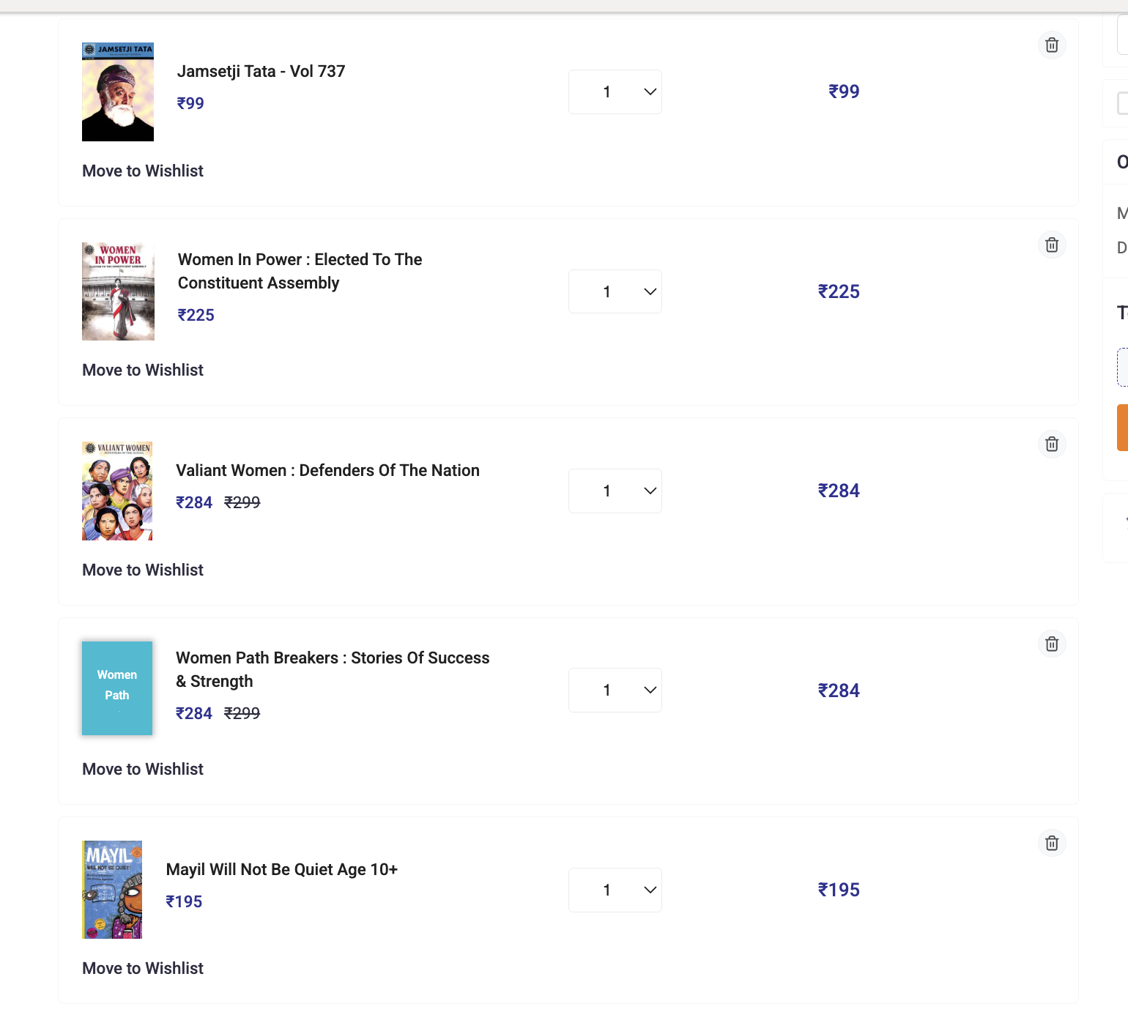Image resolution: width=1128 pixels, height=1012 pixels.
Task: Click Women In Power cover image
Action: coord(118,291)
